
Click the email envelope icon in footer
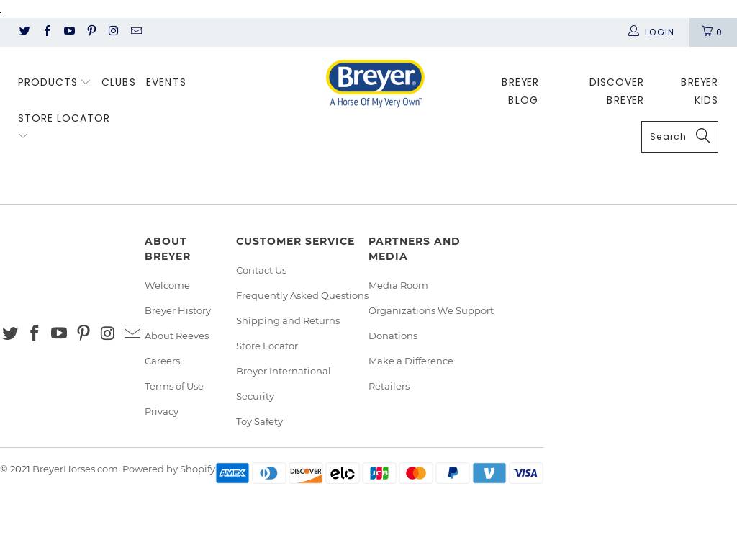pos(132,333)
